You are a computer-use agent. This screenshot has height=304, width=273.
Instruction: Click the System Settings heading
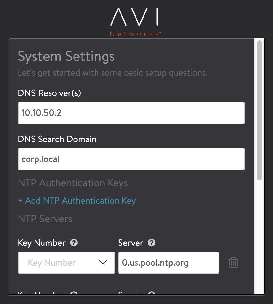click(66, 57)
